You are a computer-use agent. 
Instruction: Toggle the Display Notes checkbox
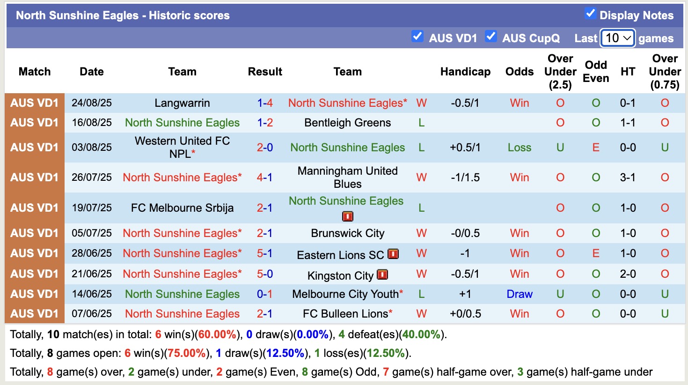click(x=590, y=14)
